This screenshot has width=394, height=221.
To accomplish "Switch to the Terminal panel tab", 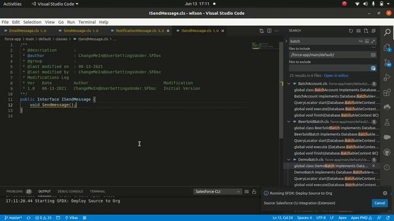I will coord(97,192).
